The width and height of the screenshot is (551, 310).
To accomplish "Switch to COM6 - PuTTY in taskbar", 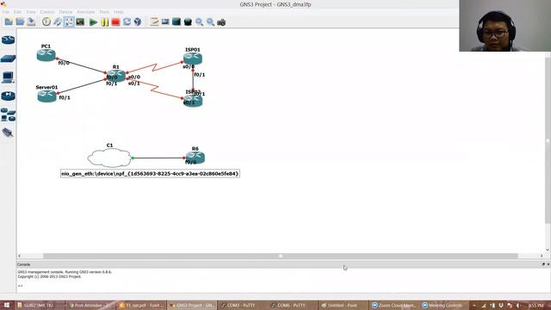I will click(292, 305).
